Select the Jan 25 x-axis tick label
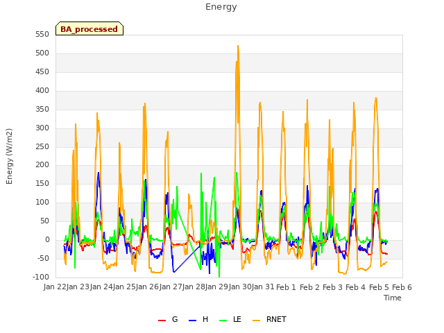Image resolution: width=444 pixels, height=333 pixels. coord(124,287)
